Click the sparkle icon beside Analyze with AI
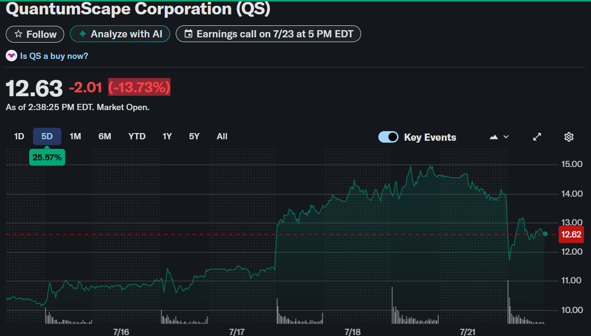This screenshot has width=591, height=336. [x=82, y=34]
